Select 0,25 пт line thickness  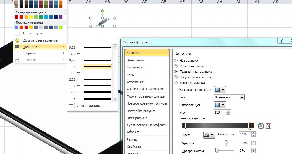pyautogui.click(x=90, y=47)
